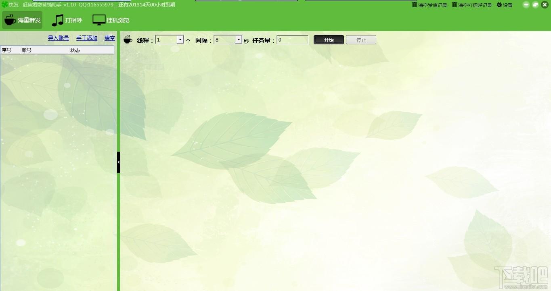Click the 清空发信记录 trash icon
The image size is (551, 291).
point(414,5)
